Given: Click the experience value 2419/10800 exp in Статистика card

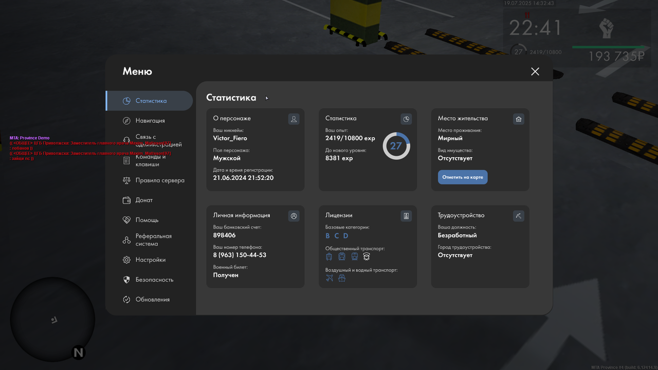Looking at the screenshot, I should (x=350, y=138).
